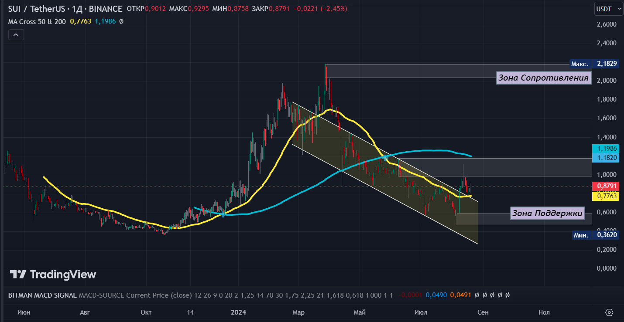624x322 pixels.
Task: Collapse the indicator legend with chevron button
Action: (x=16, y=34)
